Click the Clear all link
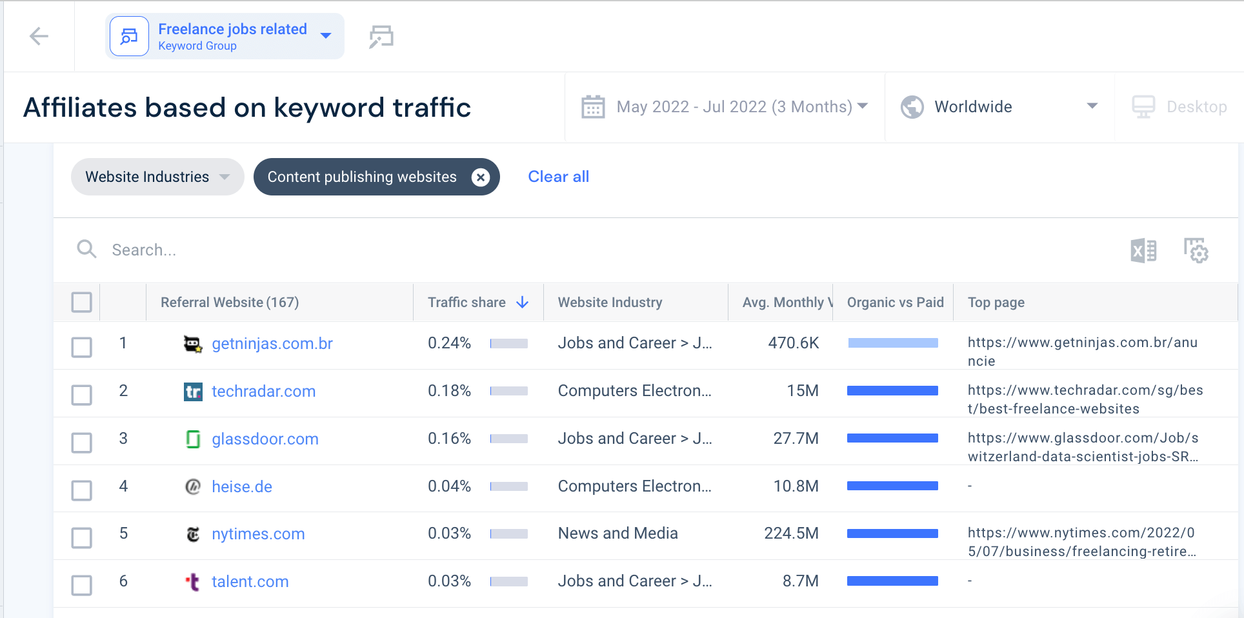Screen dimensions: 1244x618 (558, 176)
